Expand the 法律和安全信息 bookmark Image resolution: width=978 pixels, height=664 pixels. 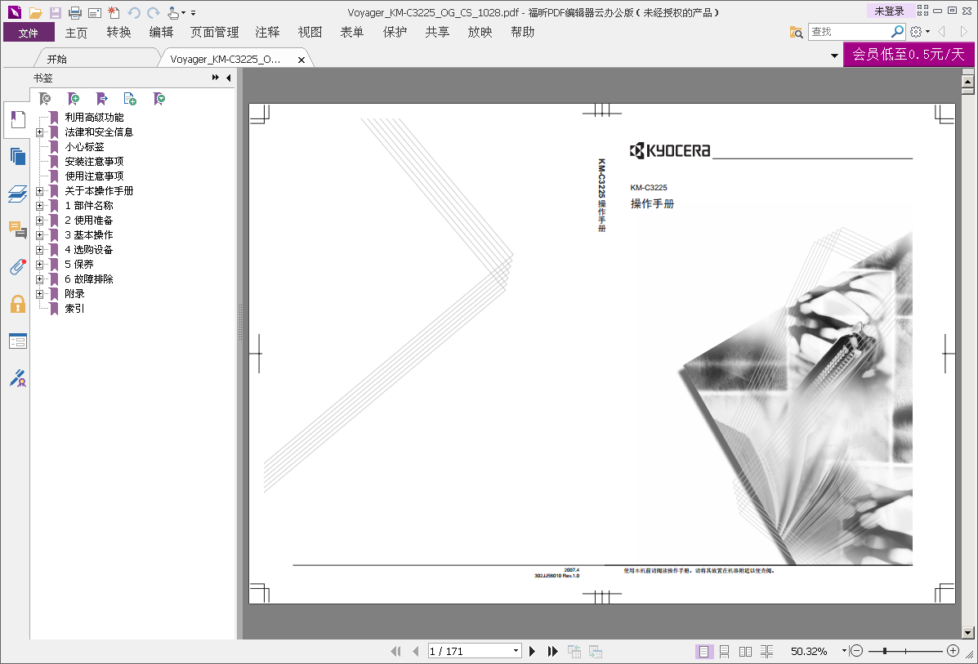39,132
